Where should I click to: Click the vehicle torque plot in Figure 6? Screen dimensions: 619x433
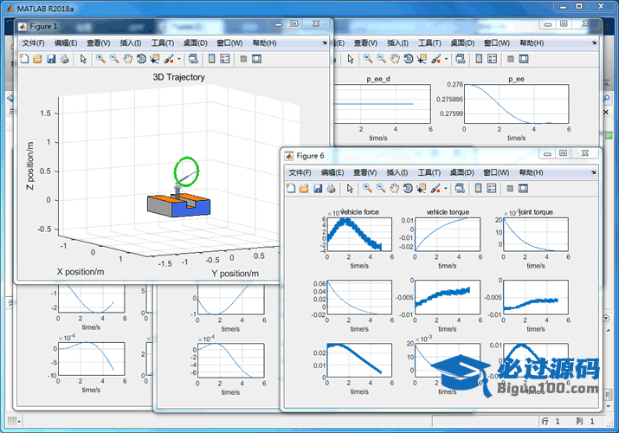point(448,234)
